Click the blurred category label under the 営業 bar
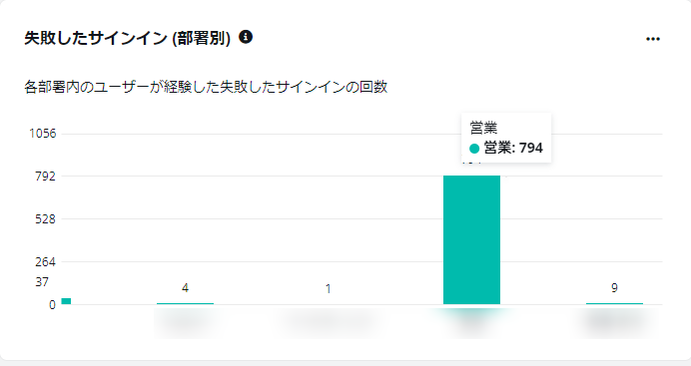 point(471,323)
